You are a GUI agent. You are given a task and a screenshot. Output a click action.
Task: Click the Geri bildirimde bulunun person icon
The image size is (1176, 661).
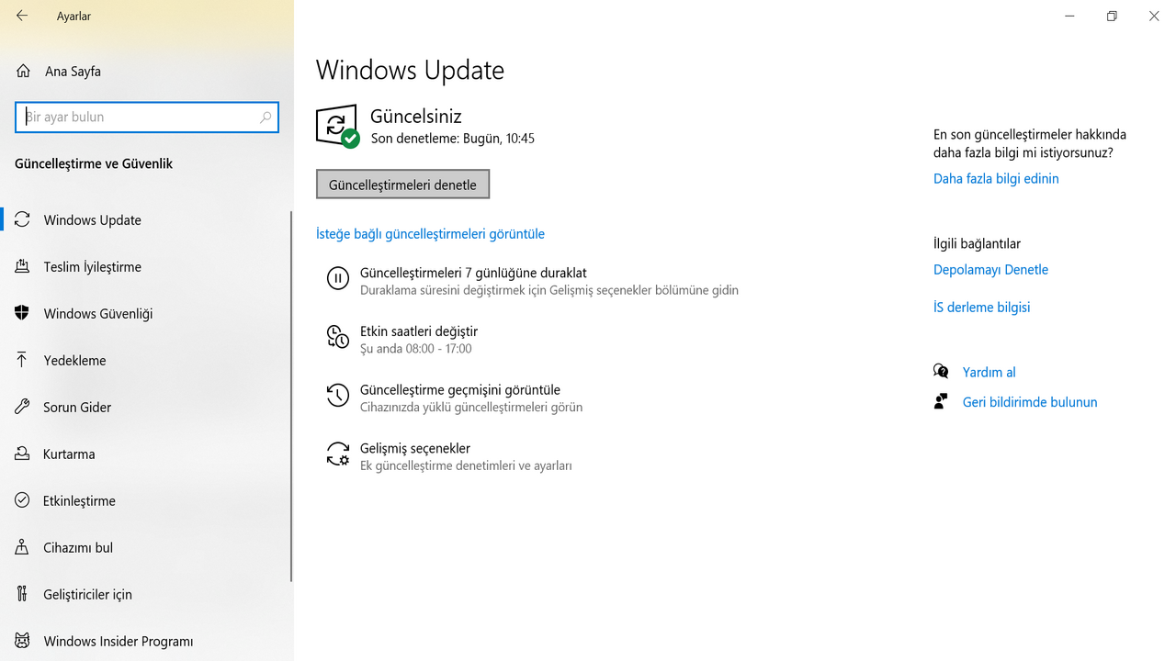coord(941,401)
